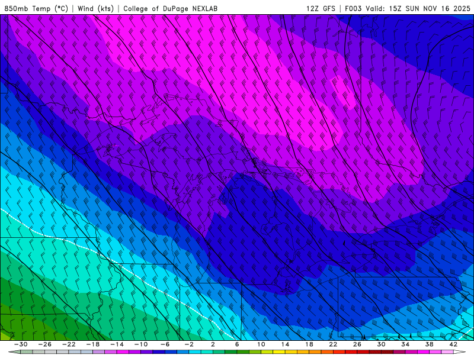The image size is (474, 355).
Task: Click the 30 temperature legend label
Action: 381,344
